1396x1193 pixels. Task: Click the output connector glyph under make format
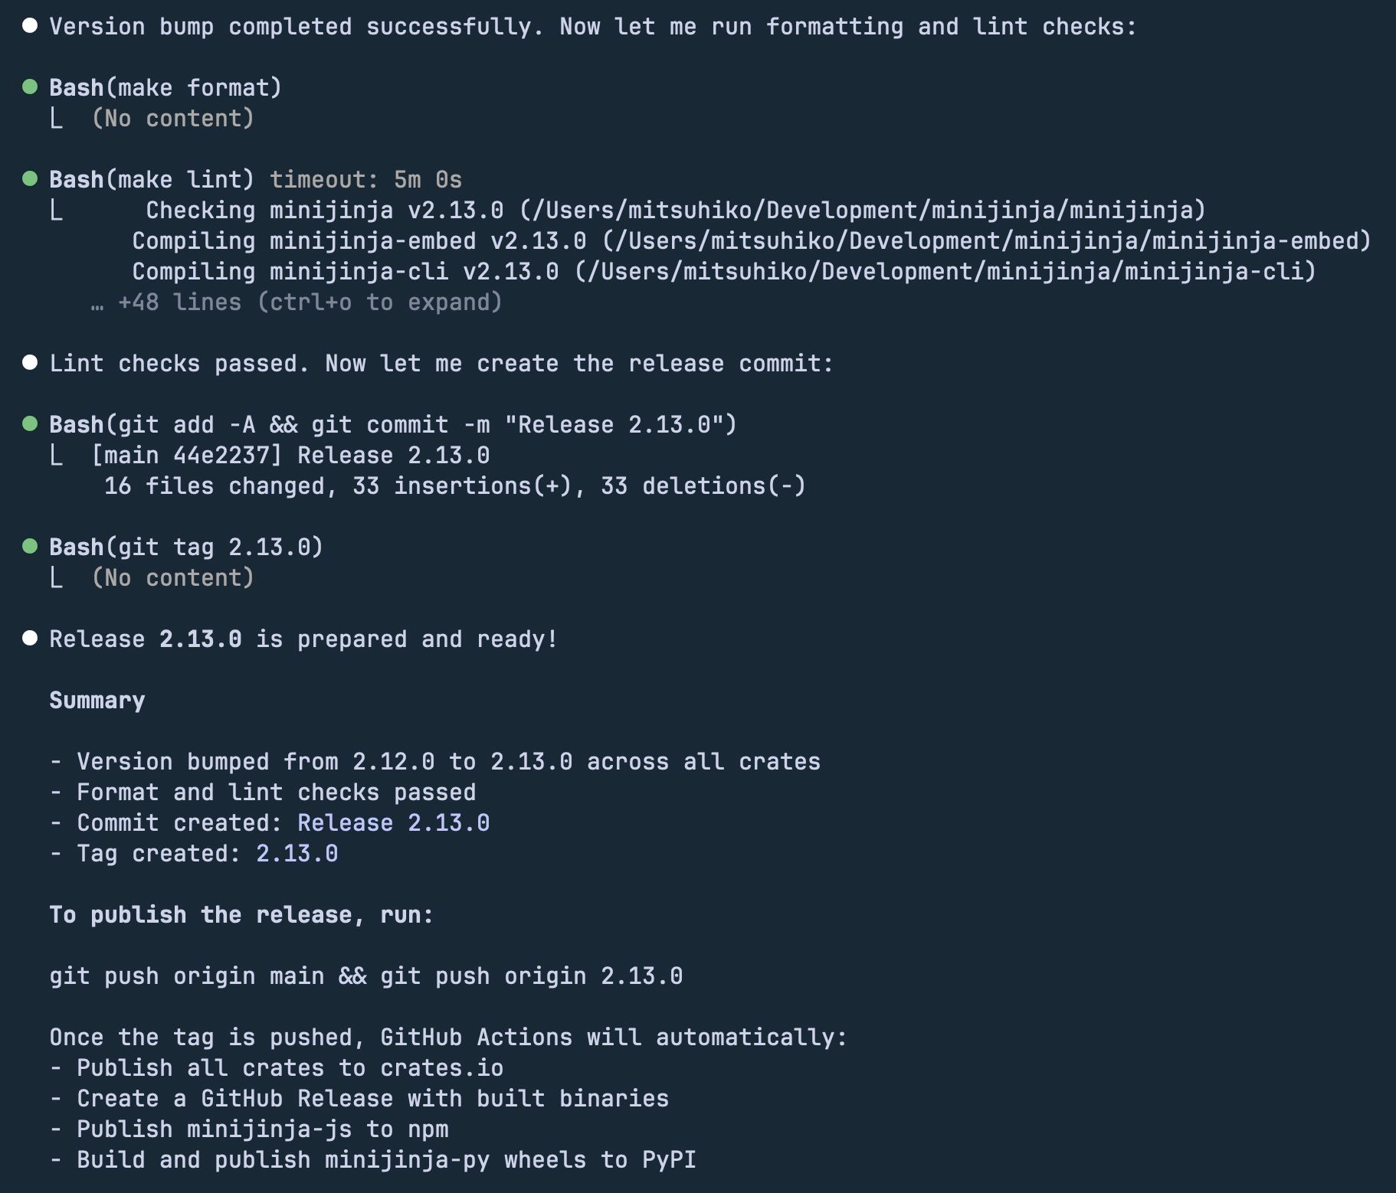coord(57,118)
